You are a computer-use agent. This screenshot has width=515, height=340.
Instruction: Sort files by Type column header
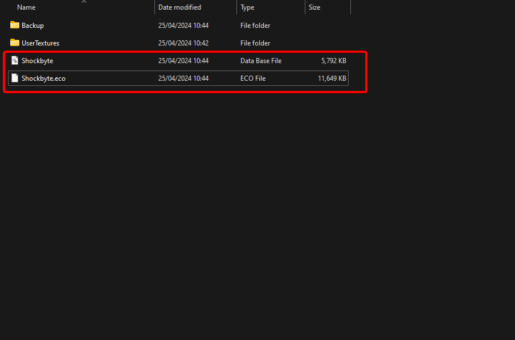tap(247, 7)
